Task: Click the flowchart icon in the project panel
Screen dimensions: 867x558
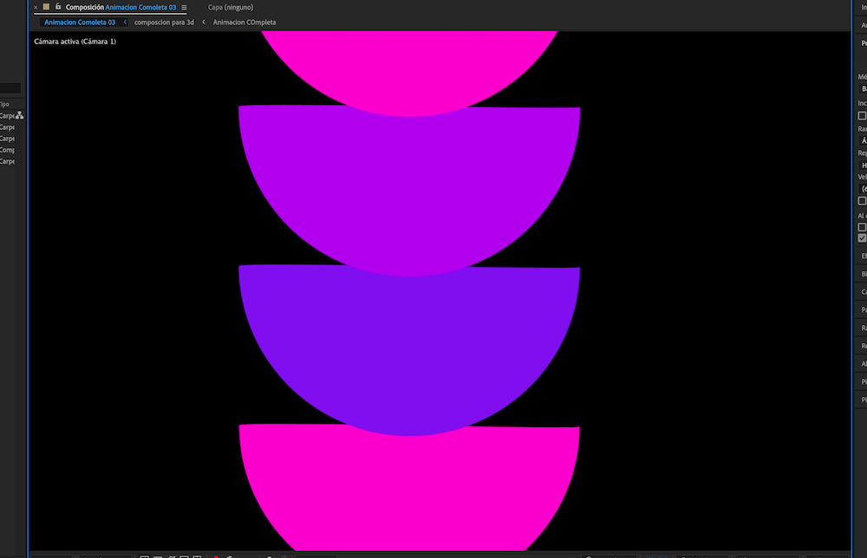Action: point(19,115)
